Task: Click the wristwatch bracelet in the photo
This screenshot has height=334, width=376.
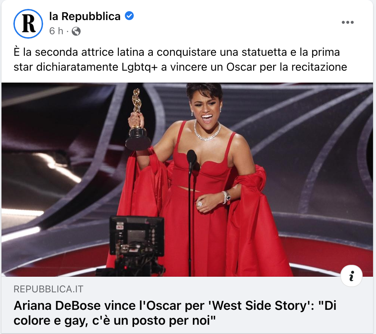Action: [226, 197]
